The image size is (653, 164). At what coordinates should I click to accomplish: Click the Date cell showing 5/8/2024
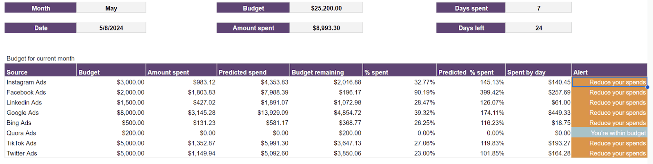pos(111,28)
